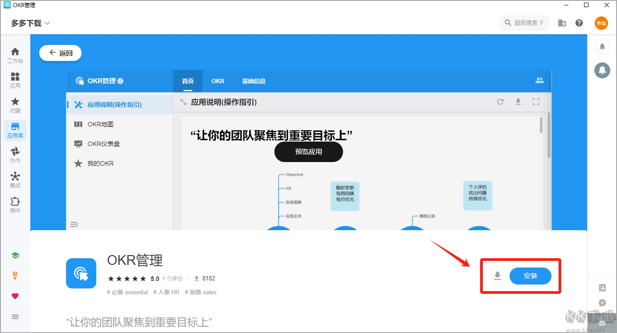617x333 pixels.
Task: Enter fullscreen for the 应用说明 panel
Action: [536, 102]
